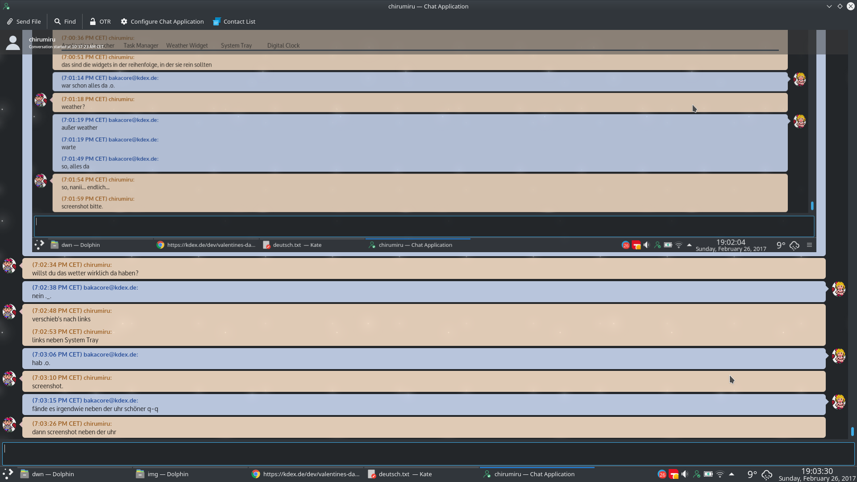Click the 'fände es irgendwie neben der uhr schöner' message
Image resolution: width=857 pixels, height=482 pixels.
click(x=95, y=409)
